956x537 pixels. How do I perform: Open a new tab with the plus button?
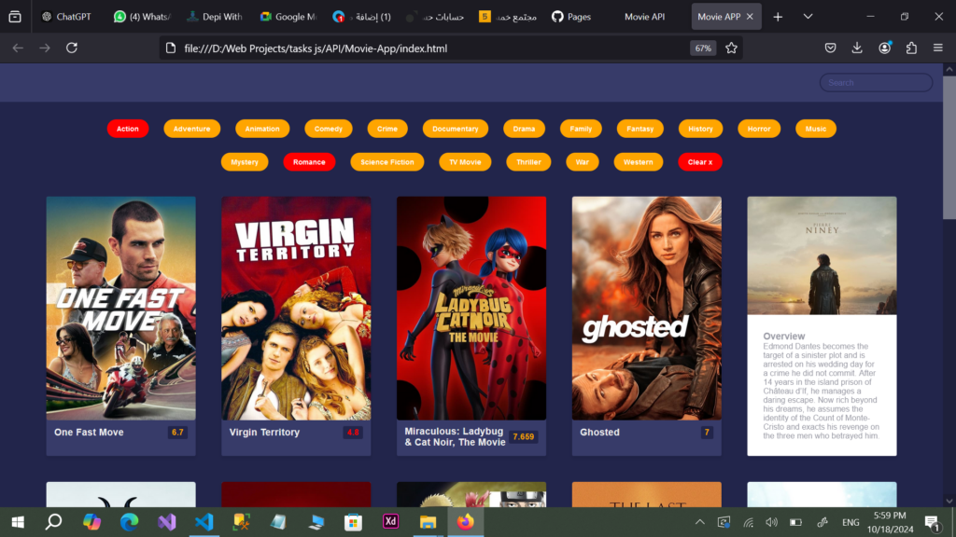pos(778,17)
